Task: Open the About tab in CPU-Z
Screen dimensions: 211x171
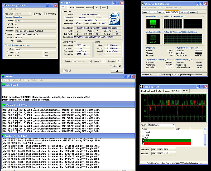Action: (x=104, y=8)
